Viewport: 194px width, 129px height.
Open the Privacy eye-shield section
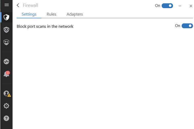(x=6, y=30)
